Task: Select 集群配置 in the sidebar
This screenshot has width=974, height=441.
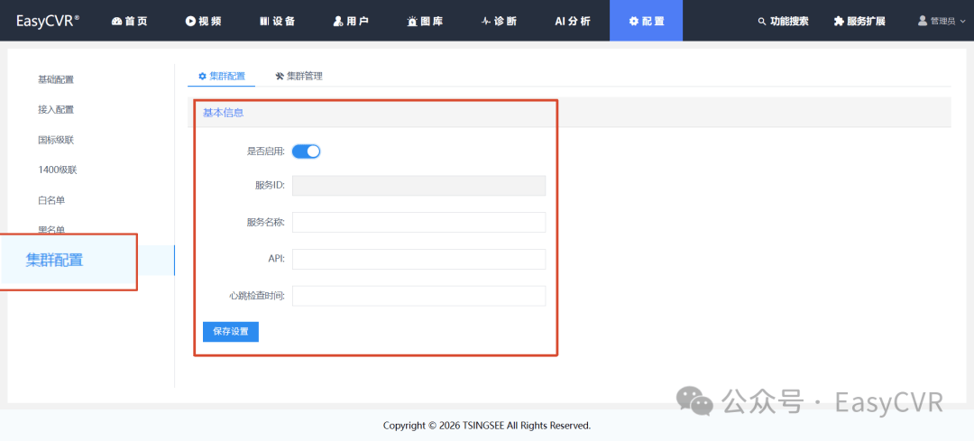Action: [55, 261]
